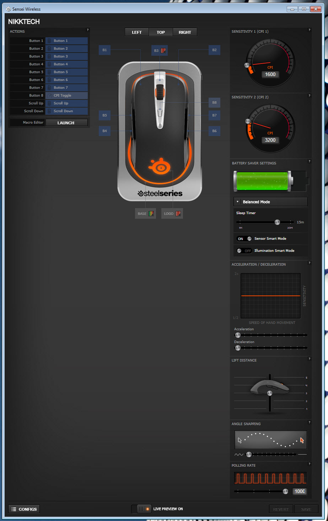The height and width of the screenshot is (521, 328).
Task: Click the battery level indicator
Action: click(x=263, y=181)
